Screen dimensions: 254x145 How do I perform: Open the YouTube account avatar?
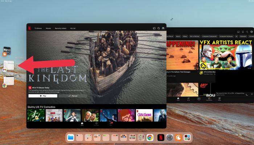[251, 32]
